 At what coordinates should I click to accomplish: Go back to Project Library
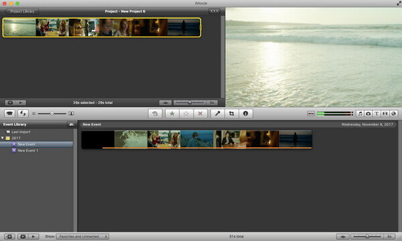pos(22,11)
